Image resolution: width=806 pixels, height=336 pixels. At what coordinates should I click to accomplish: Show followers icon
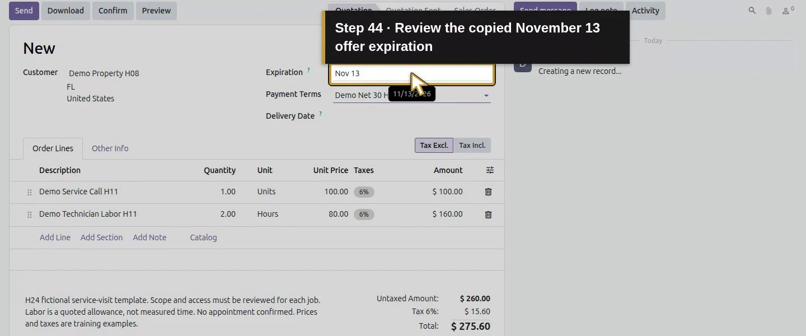[788, 11]
